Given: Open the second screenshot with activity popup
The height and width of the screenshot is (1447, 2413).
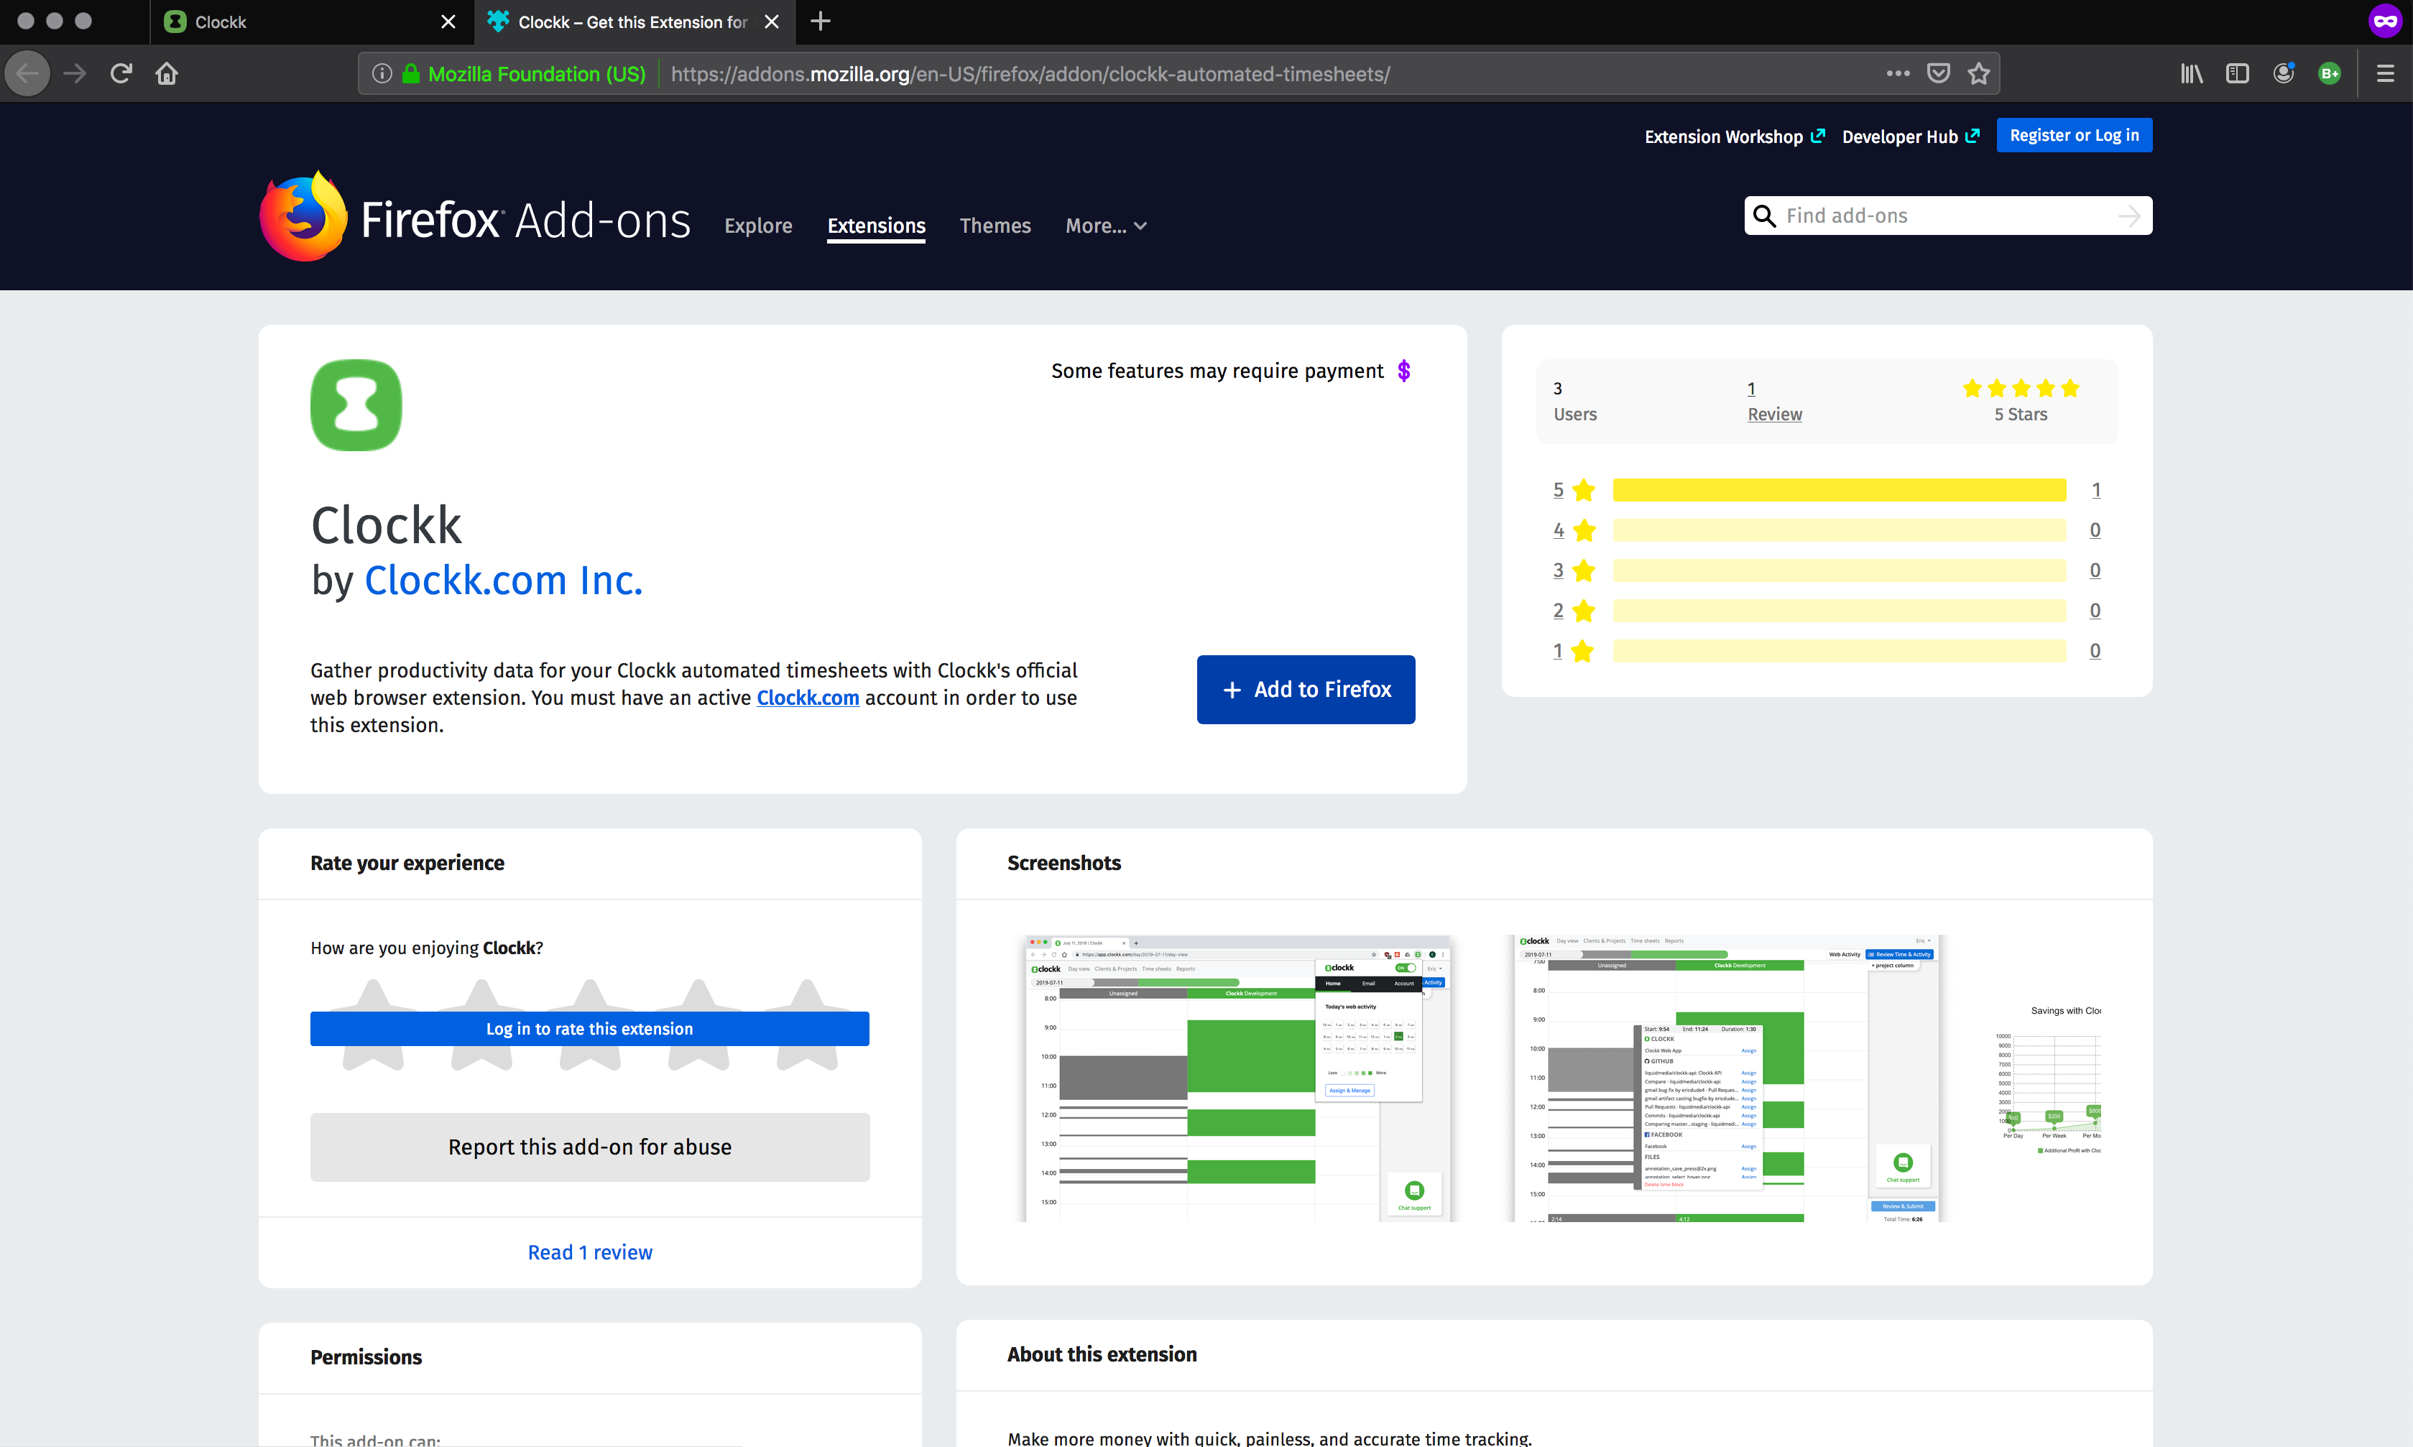Looking at the screenshot, I should click(1727, 1078).
